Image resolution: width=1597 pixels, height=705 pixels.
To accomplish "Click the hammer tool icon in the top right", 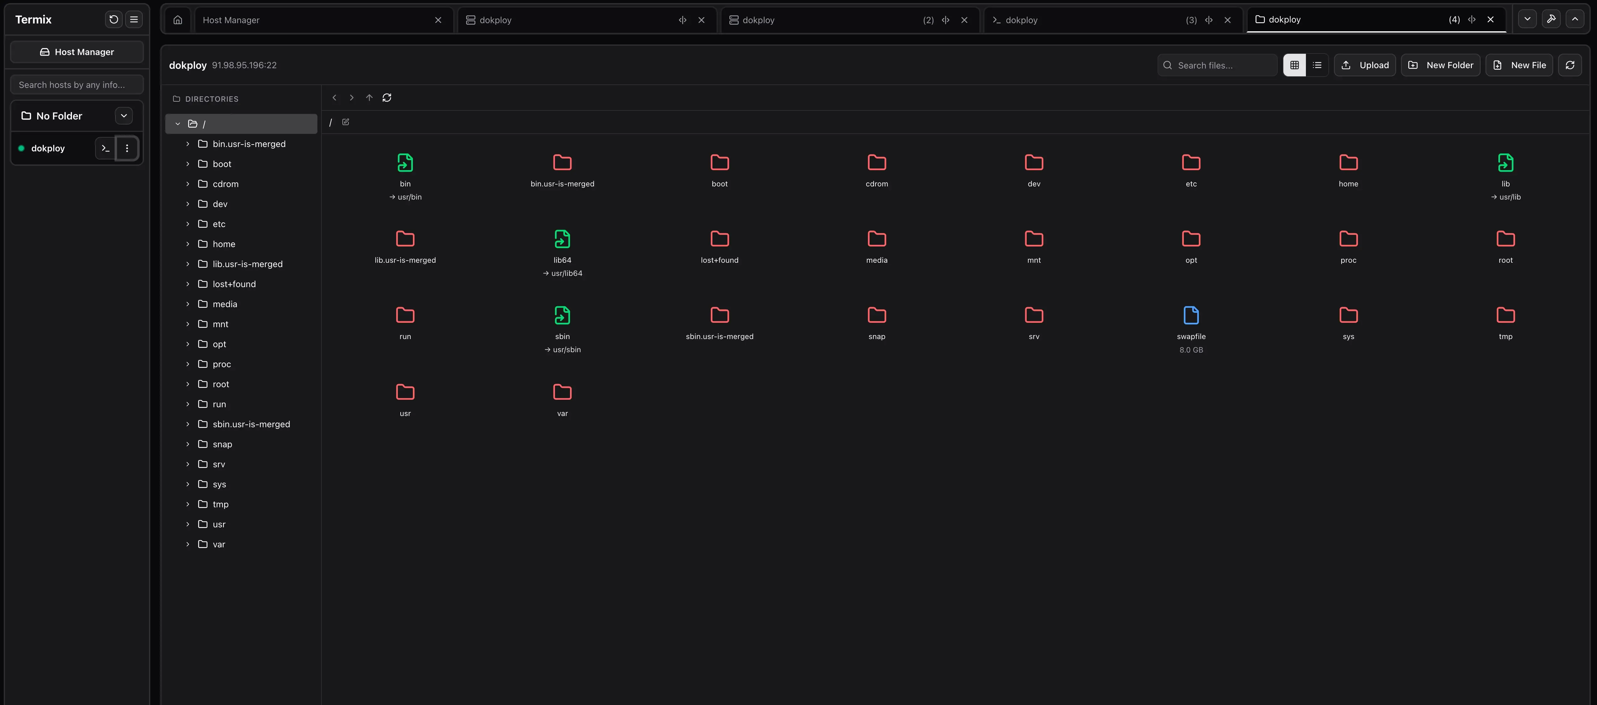I will point(1552,19).
